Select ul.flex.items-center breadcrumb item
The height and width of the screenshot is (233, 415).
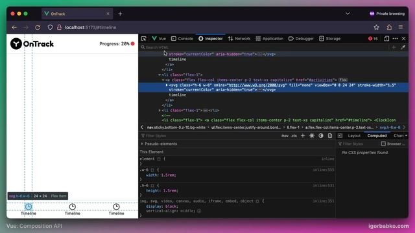point(246,128)
